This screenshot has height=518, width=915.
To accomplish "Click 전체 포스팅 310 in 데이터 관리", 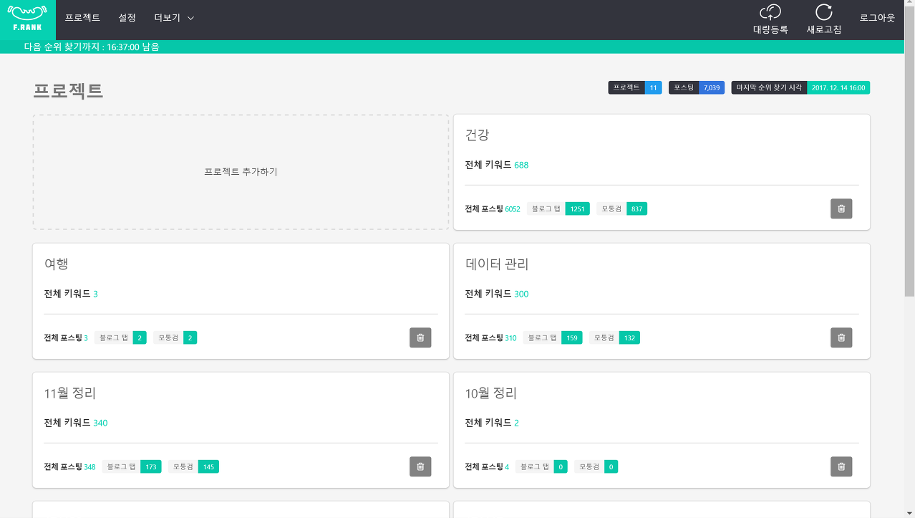I will click(x=490, y=338).
